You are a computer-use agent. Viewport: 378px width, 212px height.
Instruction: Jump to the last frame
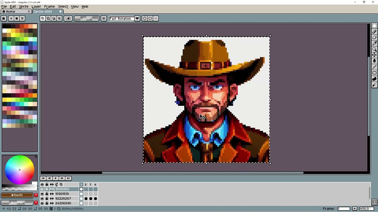[68, 178]
